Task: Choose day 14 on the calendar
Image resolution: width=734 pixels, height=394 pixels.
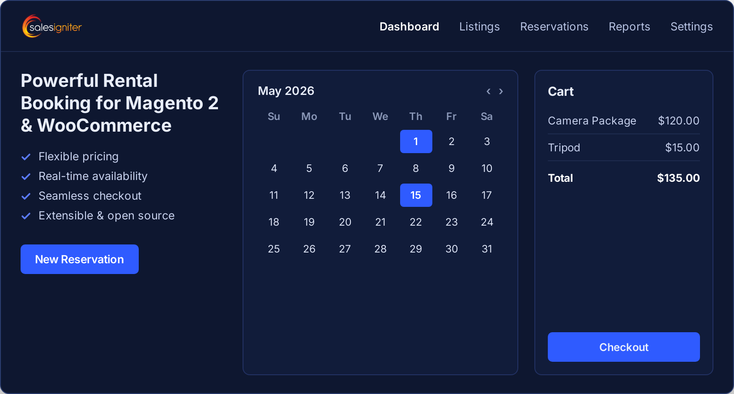Action: coord(380,195)
